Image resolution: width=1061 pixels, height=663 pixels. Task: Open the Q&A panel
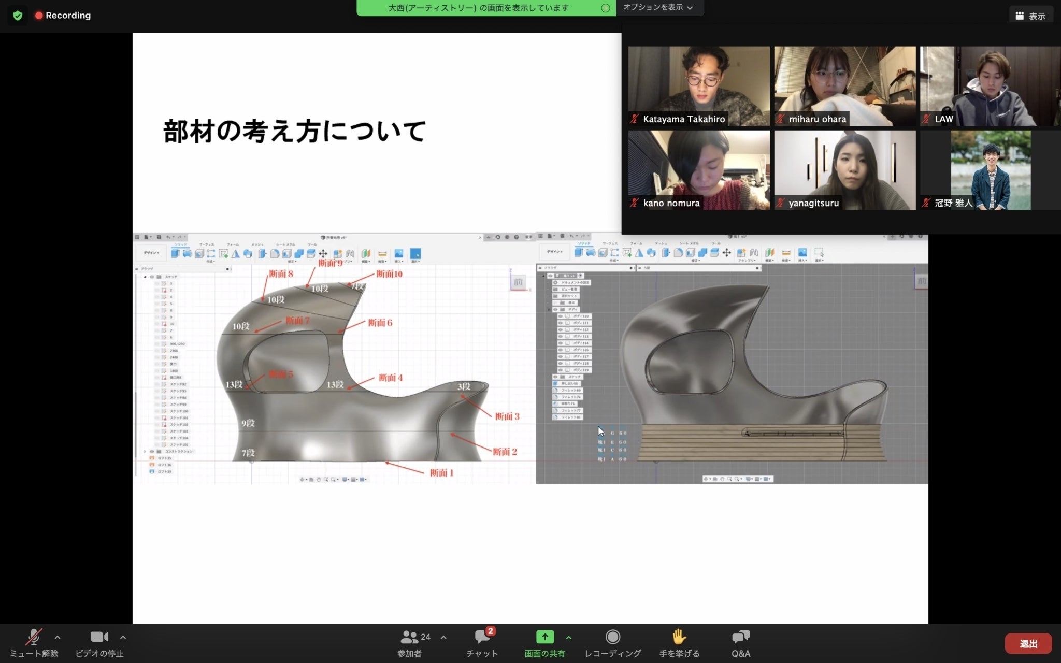(x=741, y=637)
